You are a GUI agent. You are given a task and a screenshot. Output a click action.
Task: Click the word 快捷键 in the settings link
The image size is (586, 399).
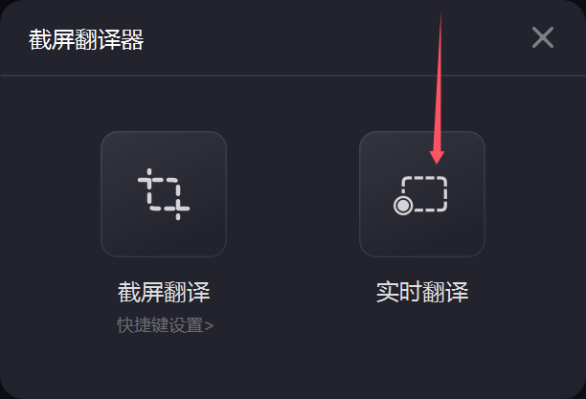point(143,325)
